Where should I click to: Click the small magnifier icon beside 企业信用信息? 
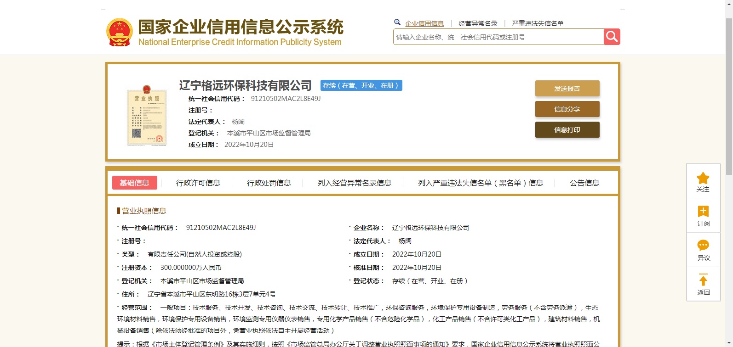397,22
